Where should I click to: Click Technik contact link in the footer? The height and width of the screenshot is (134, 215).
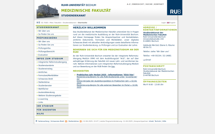point(158,121)
